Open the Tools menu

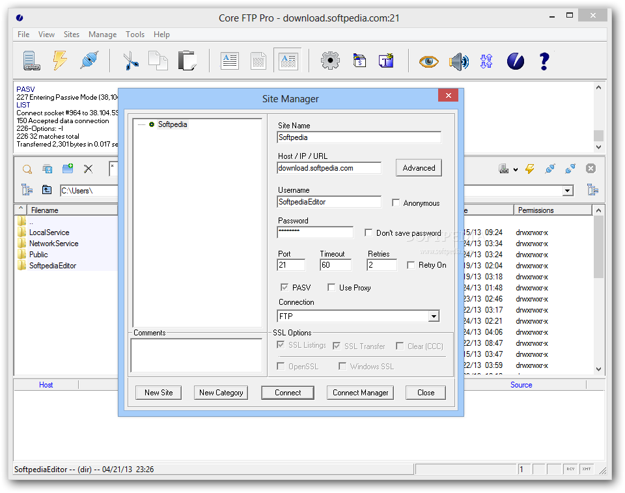(135, 35)
